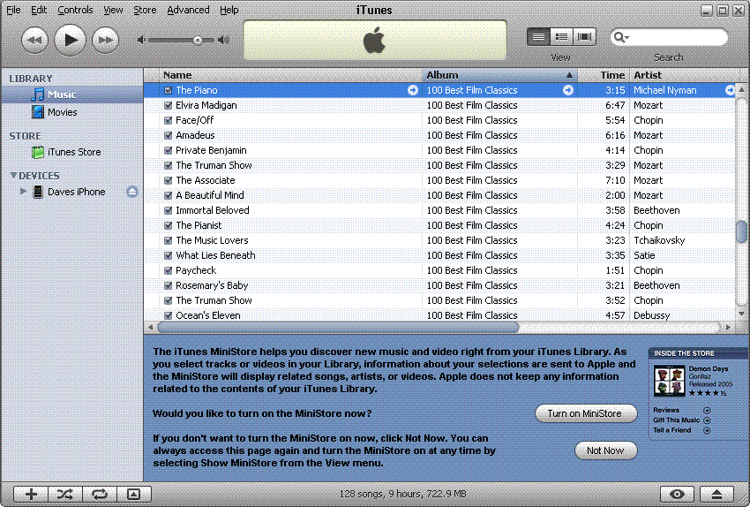Screen dimensions: 750x507
Task: Click Tell a Friend link
Action: tap(681, 430)
